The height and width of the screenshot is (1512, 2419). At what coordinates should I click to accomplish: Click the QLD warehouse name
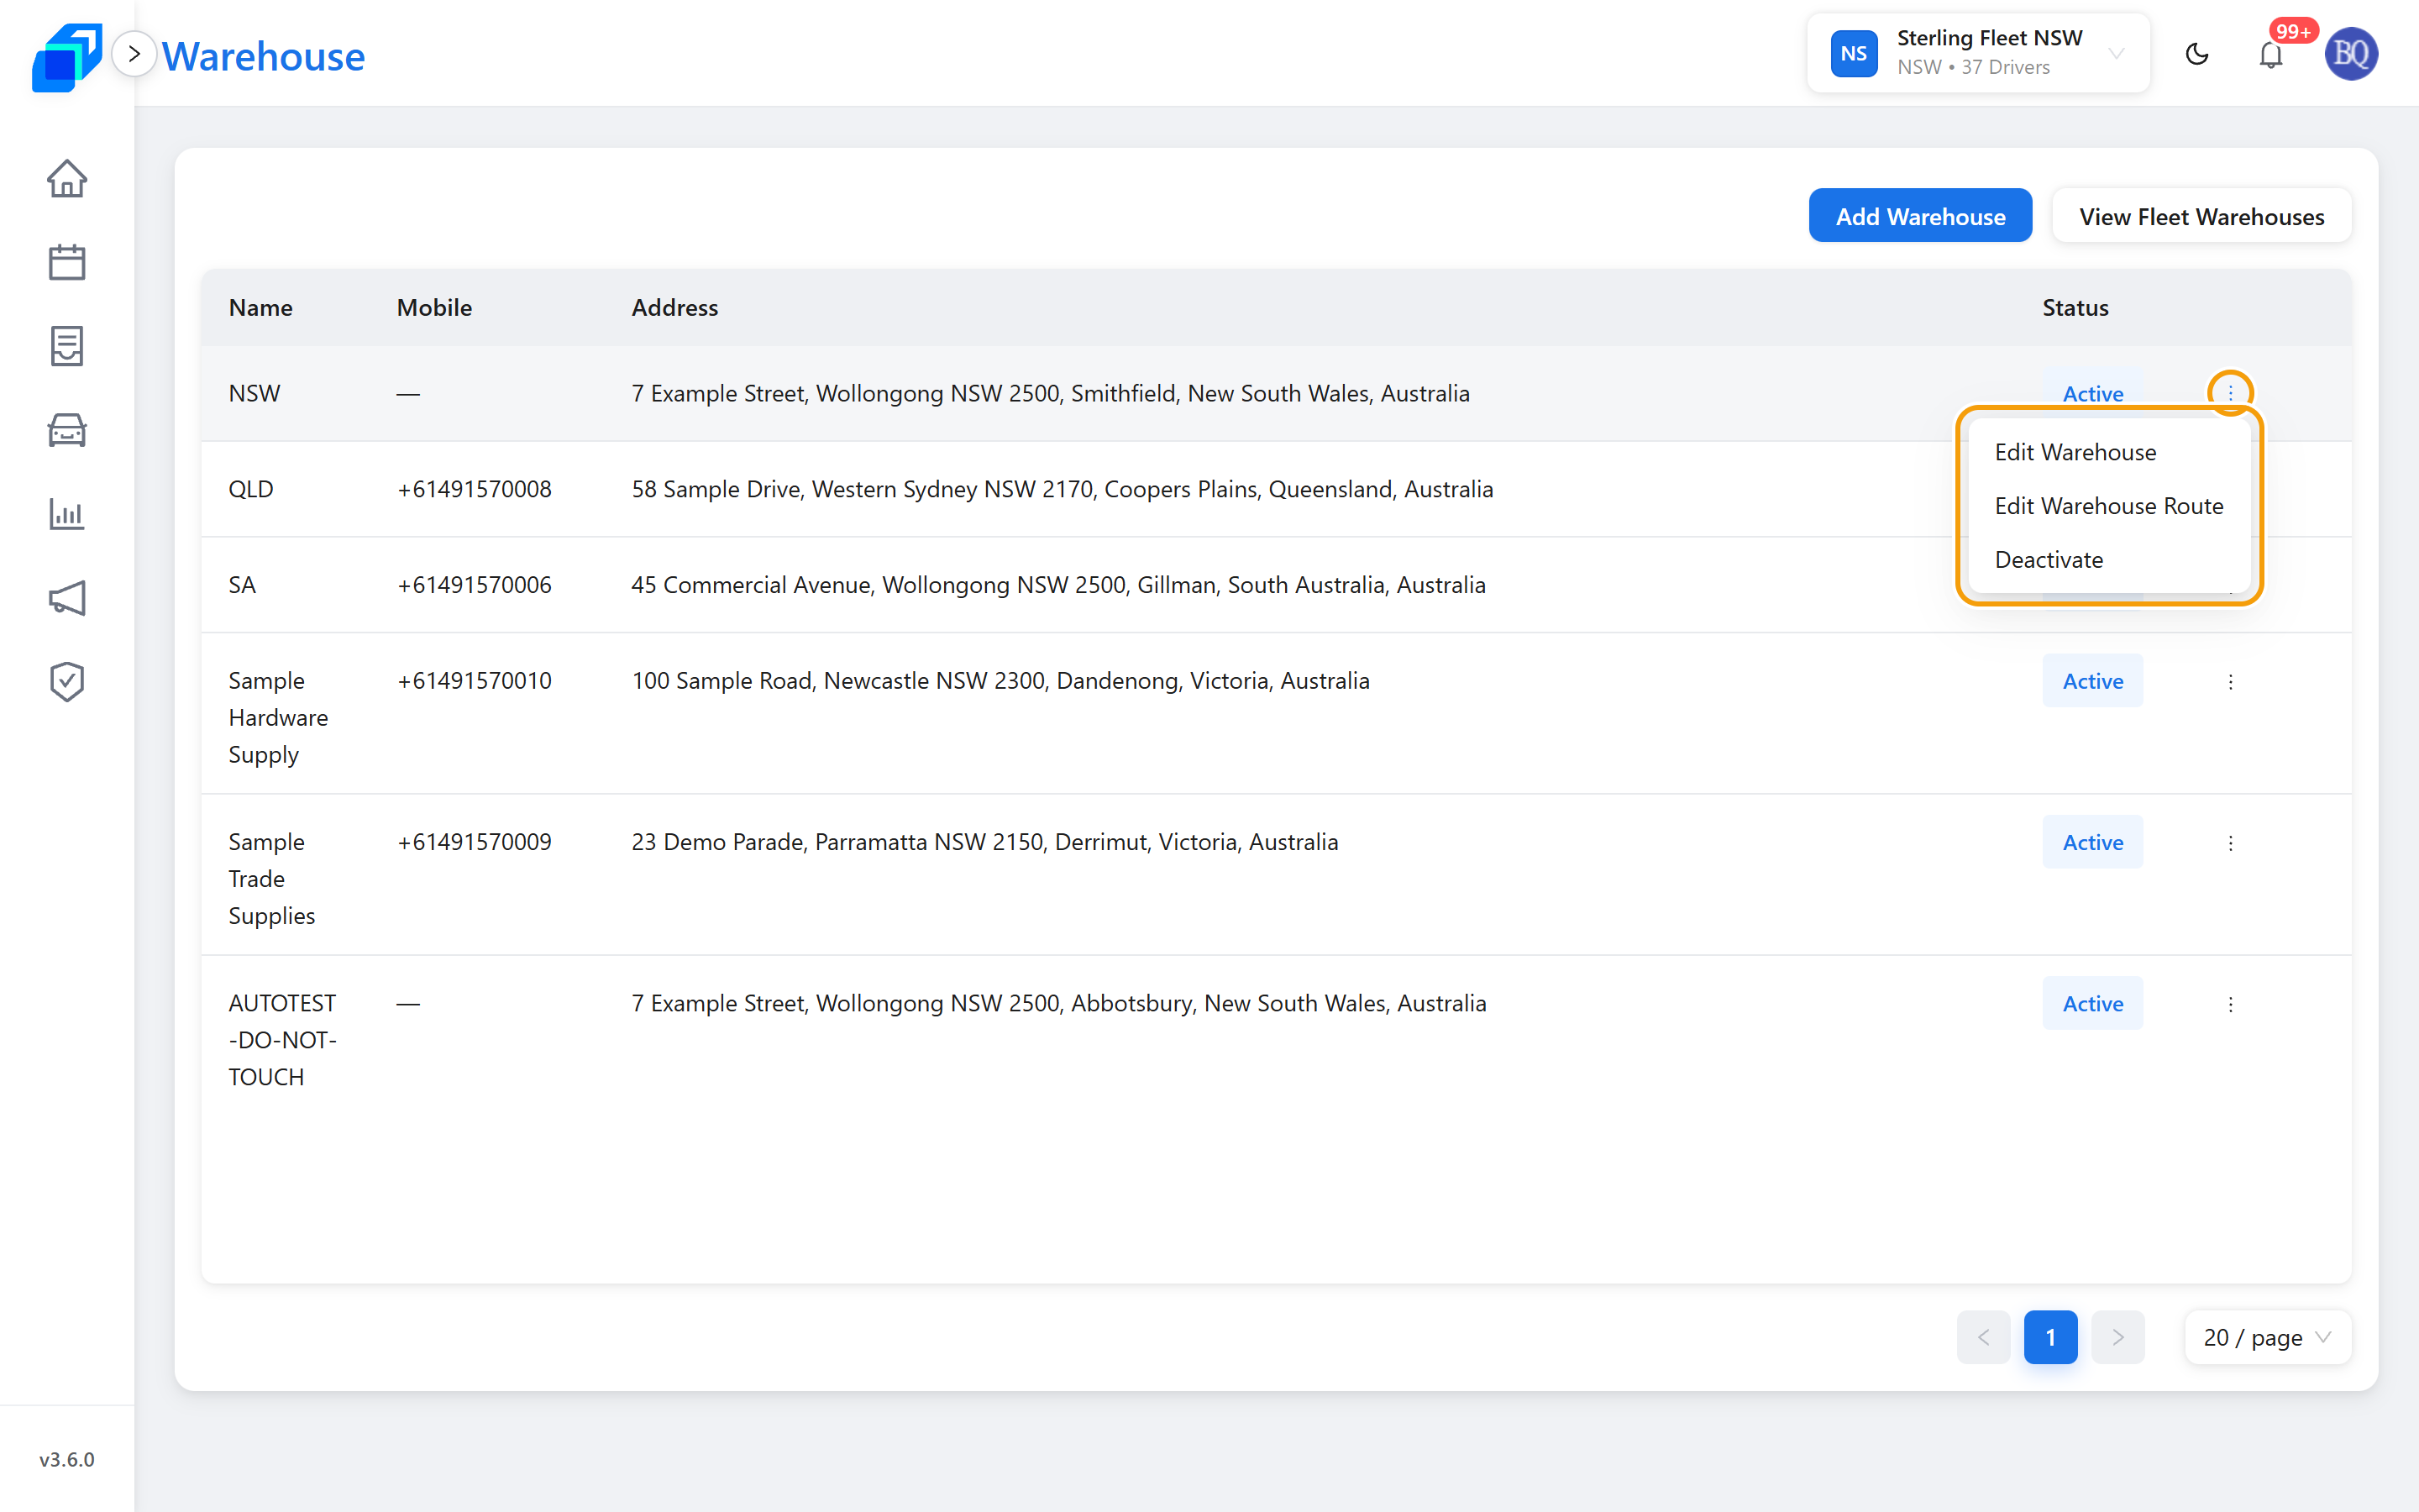pyautogui.click(x=251, y=489)
